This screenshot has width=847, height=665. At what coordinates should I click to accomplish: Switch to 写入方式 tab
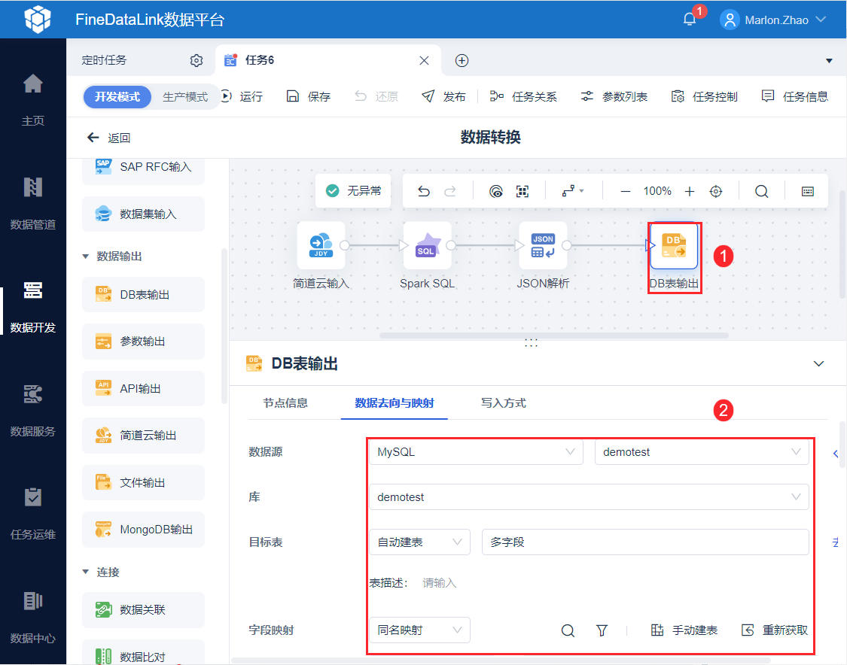[504, 402]
